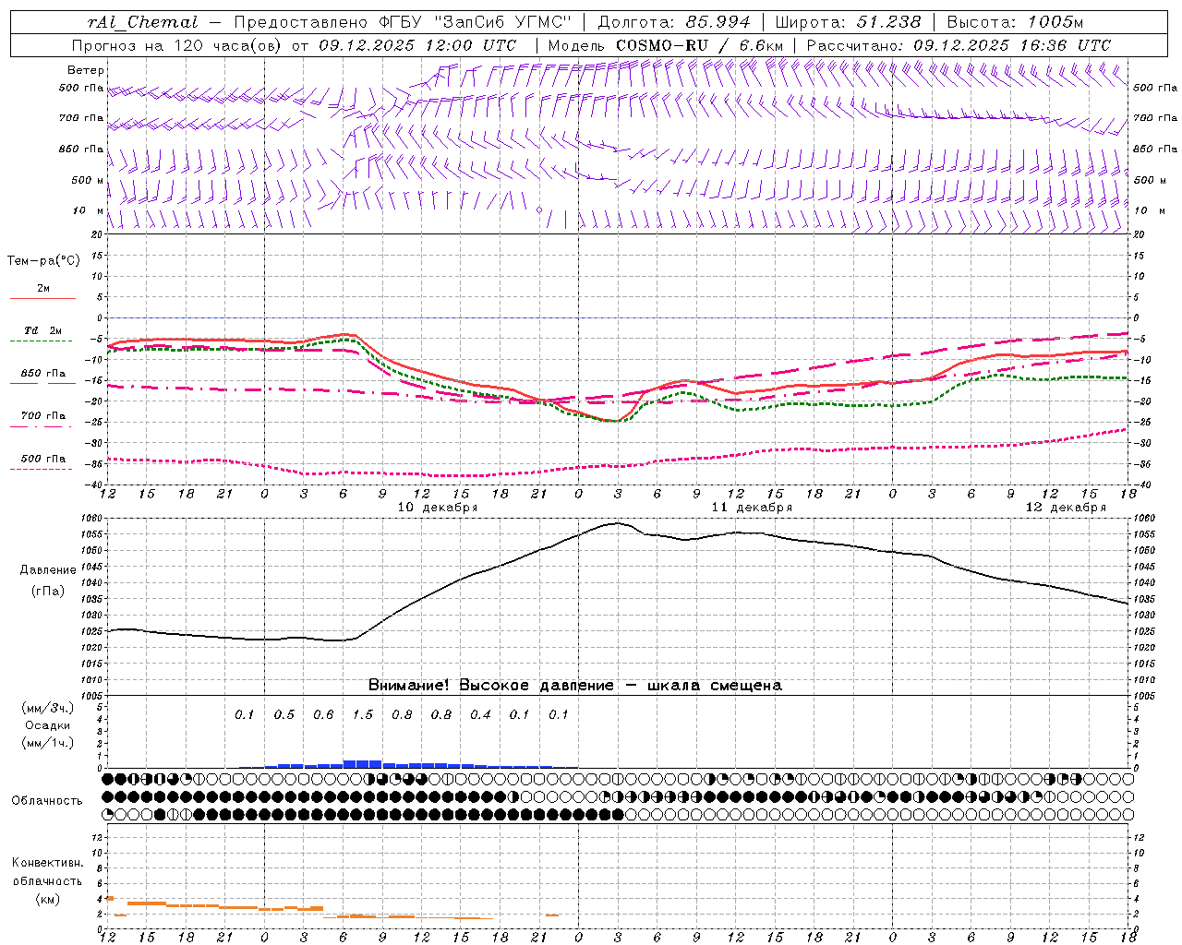Select the Давление pressure panel label
1182x945 pixels.
[x=48, y=570]
